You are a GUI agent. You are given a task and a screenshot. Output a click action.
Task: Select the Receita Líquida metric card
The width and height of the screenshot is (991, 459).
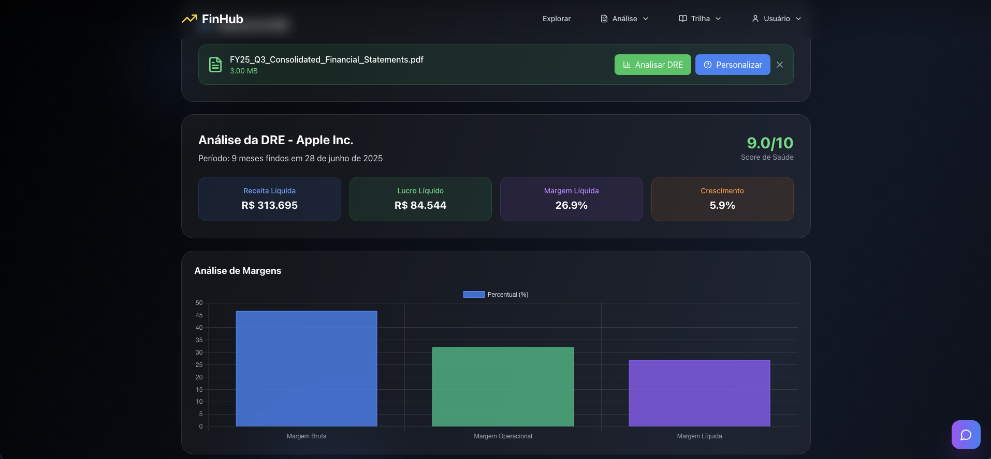(269, 199)
